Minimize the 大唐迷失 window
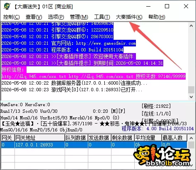This screenshot has height=170, width=196. [148, 6]
